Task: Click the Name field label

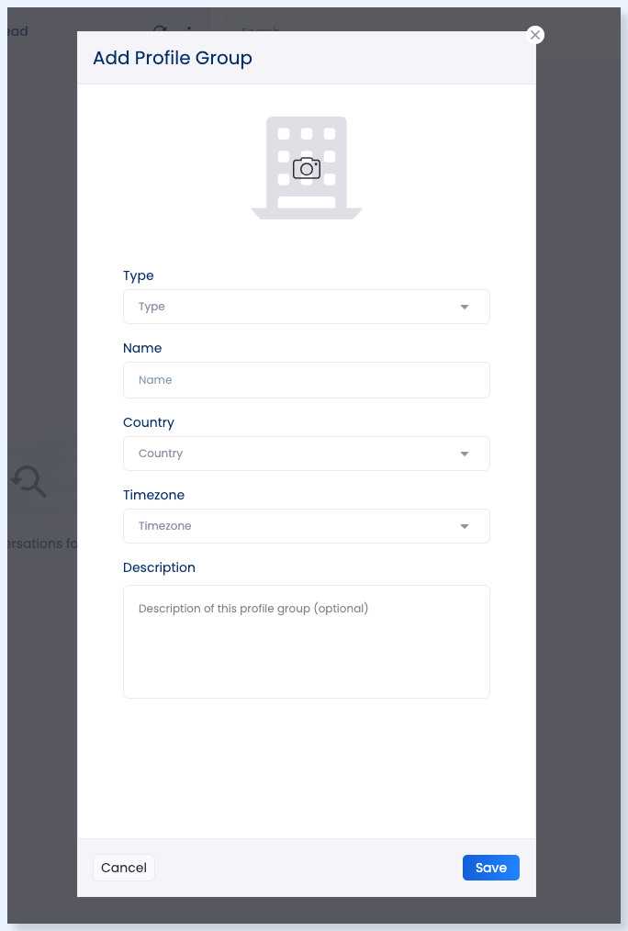Action: coord(142,348)
